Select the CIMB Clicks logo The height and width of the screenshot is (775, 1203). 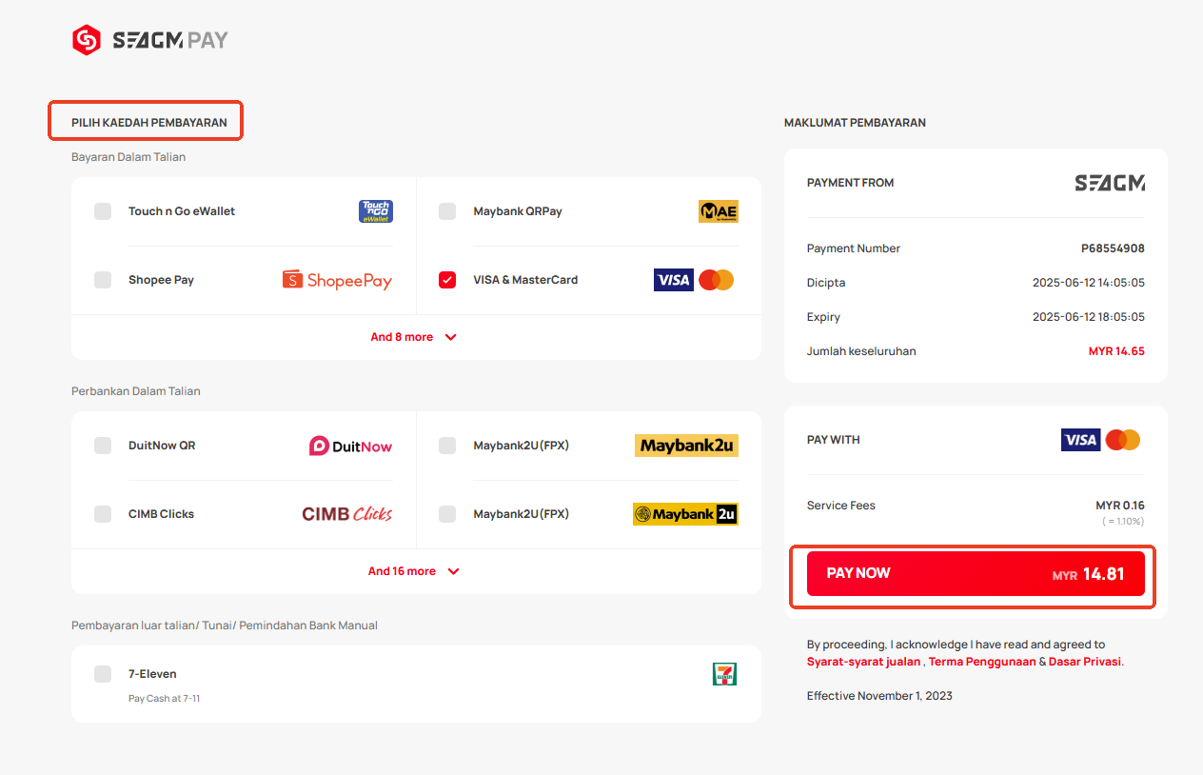[x=347, y=514]
